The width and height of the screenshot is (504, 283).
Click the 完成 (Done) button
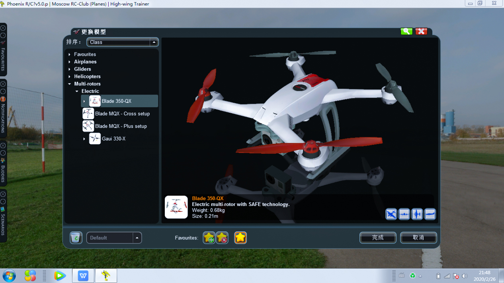click(x=378, y=238)
